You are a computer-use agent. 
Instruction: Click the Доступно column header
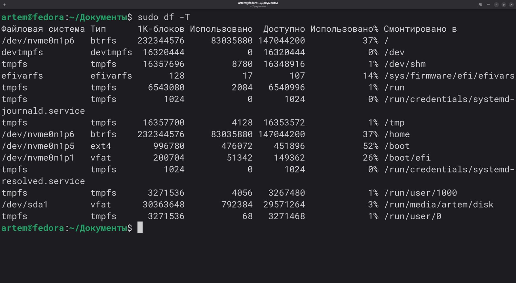pos(284,29)
